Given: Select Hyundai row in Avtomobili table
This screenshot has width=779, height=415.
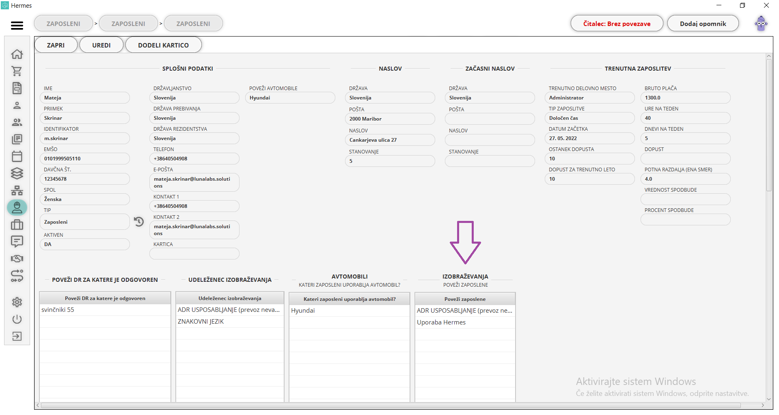Looking at the screenshot, I should click(x=350, y=311).
